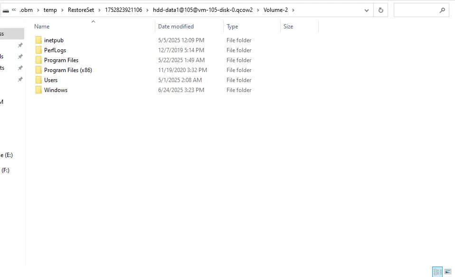Open the inetpub folder icon
Screen dimensions: 455x277
click(x=38, y=40)
